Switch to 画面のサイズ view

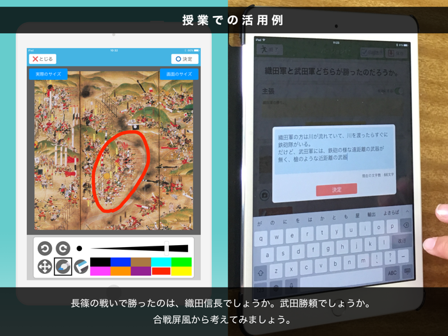pyautogui.click(x=179, y=74)
